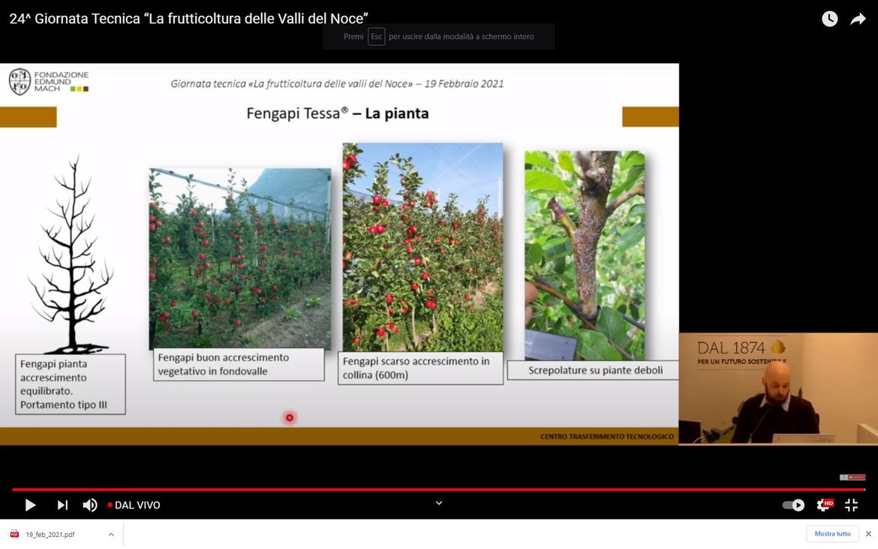Expand the chevron below the progress bar
The image size is (878, 549).
click(439, 503)
